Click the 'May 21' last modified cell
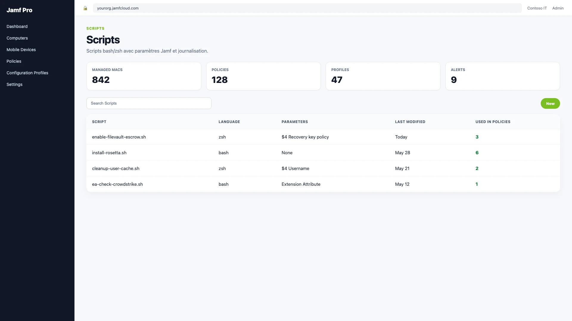 tap(402, 169)
